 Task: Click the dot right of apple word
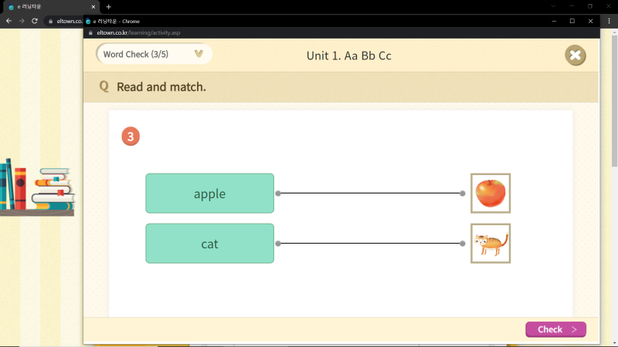(278, 194)
